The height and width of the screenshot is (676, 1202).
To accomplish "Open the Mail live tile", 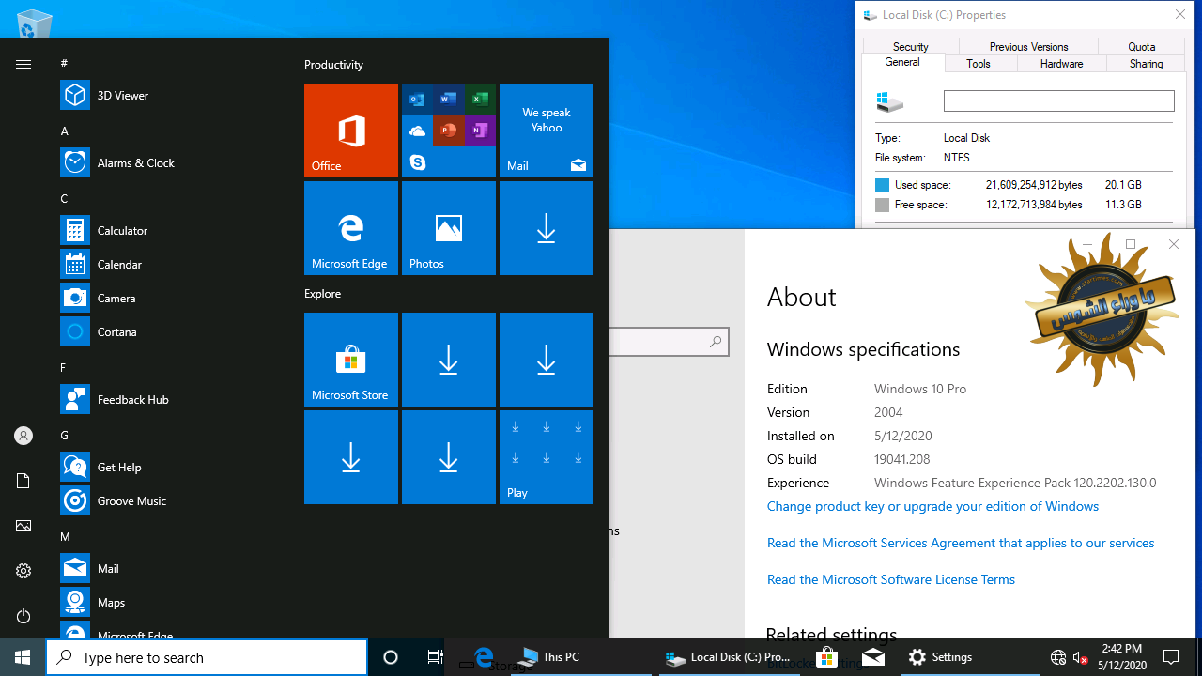I will (x=547, y=131).
